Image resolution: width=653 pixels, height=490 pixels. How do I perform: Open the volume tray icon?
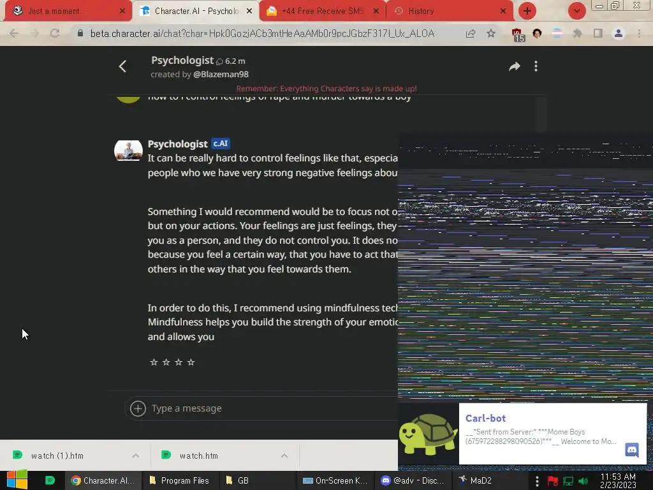click(583, 481)
